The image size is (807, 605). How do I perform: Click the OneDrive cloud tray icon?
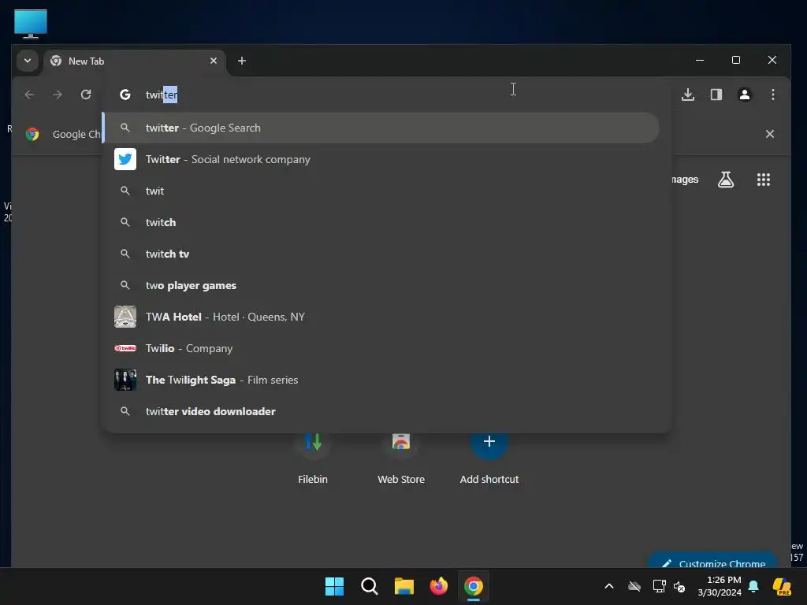tap(634, 586)
